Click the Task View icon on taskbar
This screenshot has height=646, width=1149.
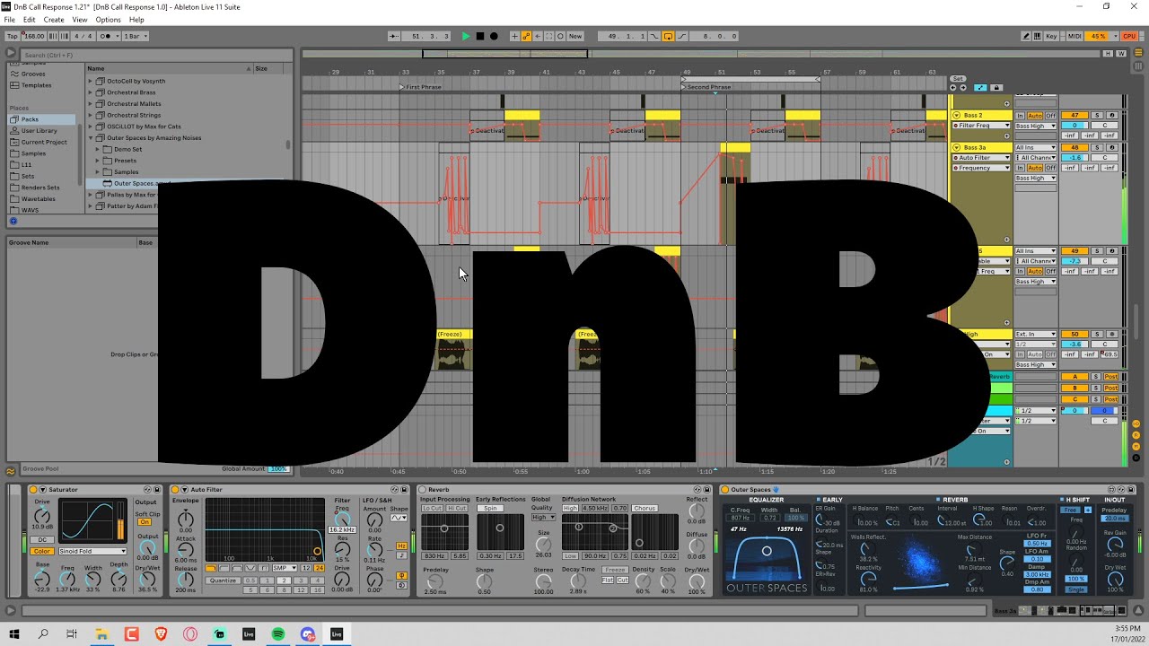click(x=73, y=634)
